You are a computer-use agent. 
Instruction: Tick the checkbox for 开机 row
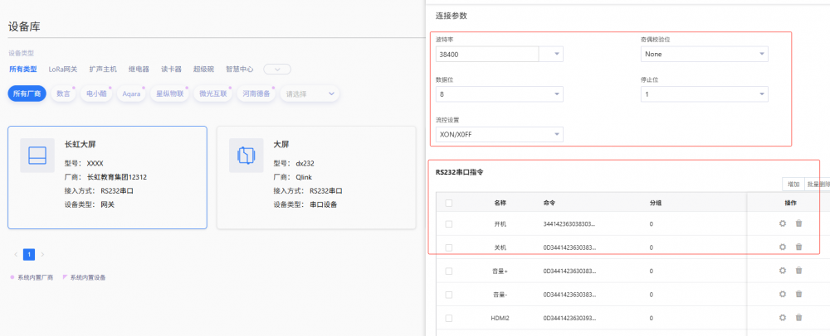(x=449, y=223)
